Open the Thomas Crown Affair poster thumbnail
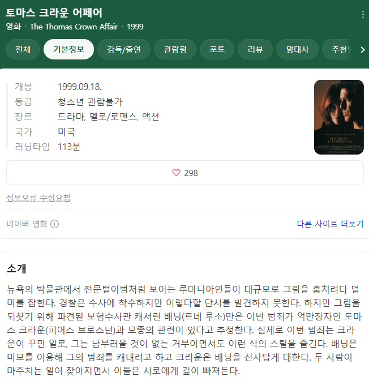This screenshot has width=369, height=381. click(338, 117)
